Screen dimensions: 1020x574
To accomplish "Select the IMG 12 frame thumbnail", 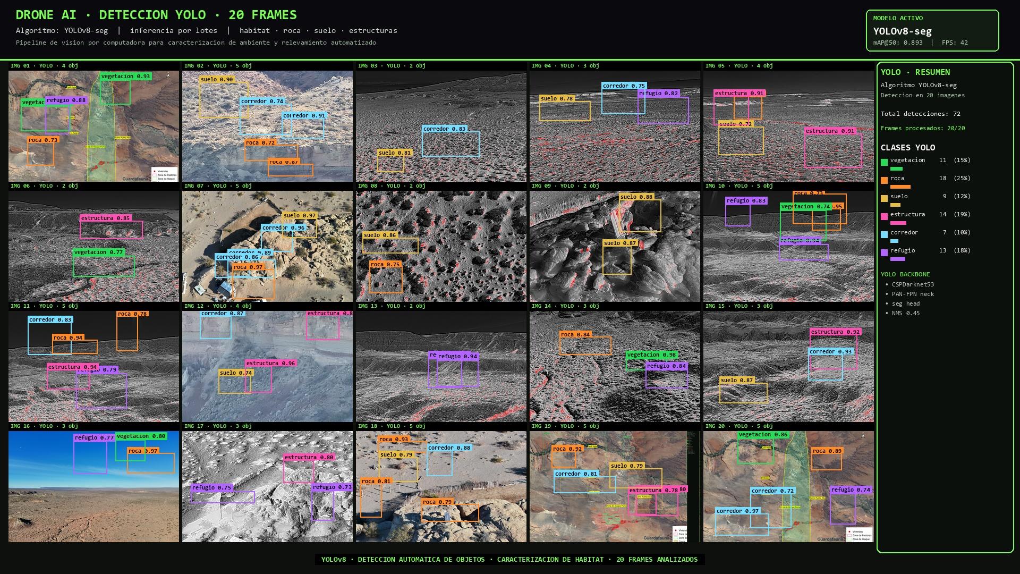I will [x=267, y=367].
